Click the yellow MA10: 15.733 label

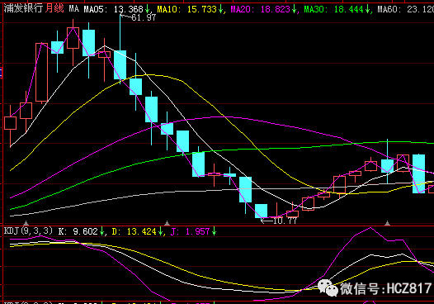186,9
